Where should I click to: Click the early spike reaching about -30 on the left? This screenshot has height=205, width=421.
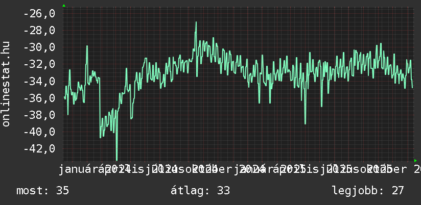click(x=87, y=46)
